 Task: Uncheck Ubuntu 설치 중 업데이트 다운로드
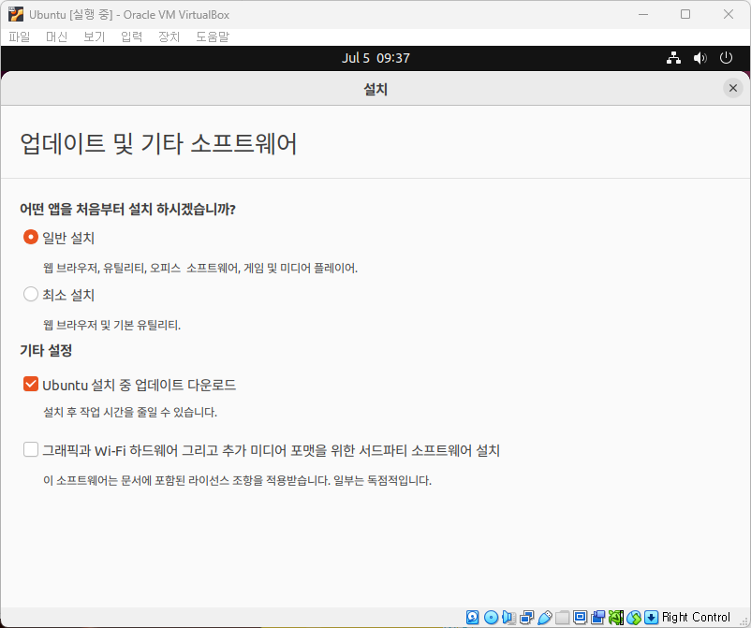pos(31,384)
